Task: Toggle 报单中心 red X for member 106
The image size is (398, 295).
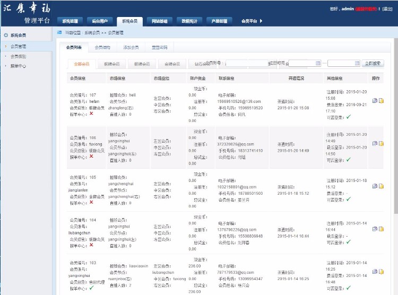Action: tap(91, 156)
